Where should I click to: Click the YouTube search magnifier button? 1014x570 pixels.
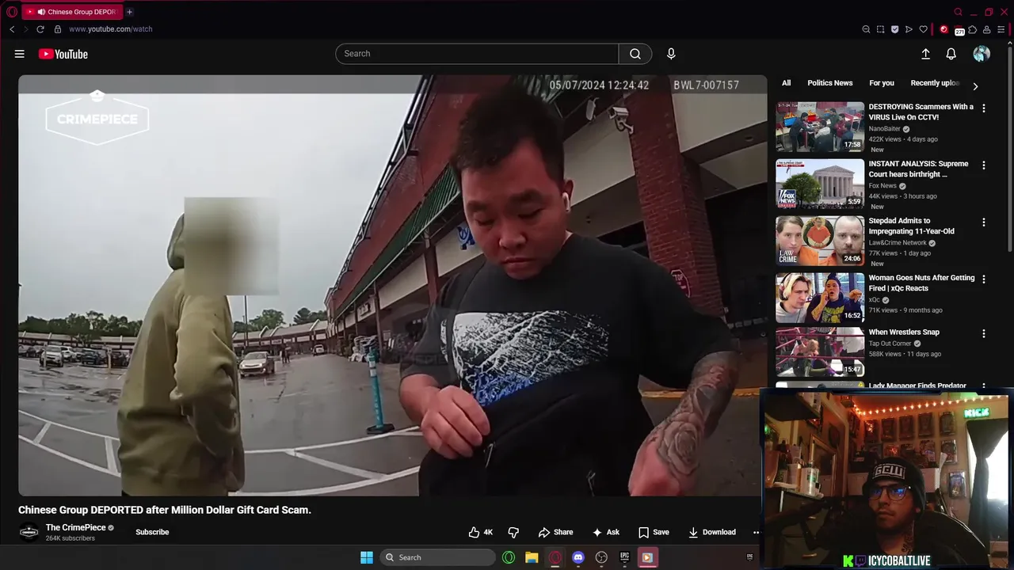point(635,54)
